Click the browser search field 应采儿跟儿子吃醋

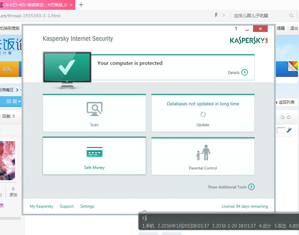[x=251, y=16]
